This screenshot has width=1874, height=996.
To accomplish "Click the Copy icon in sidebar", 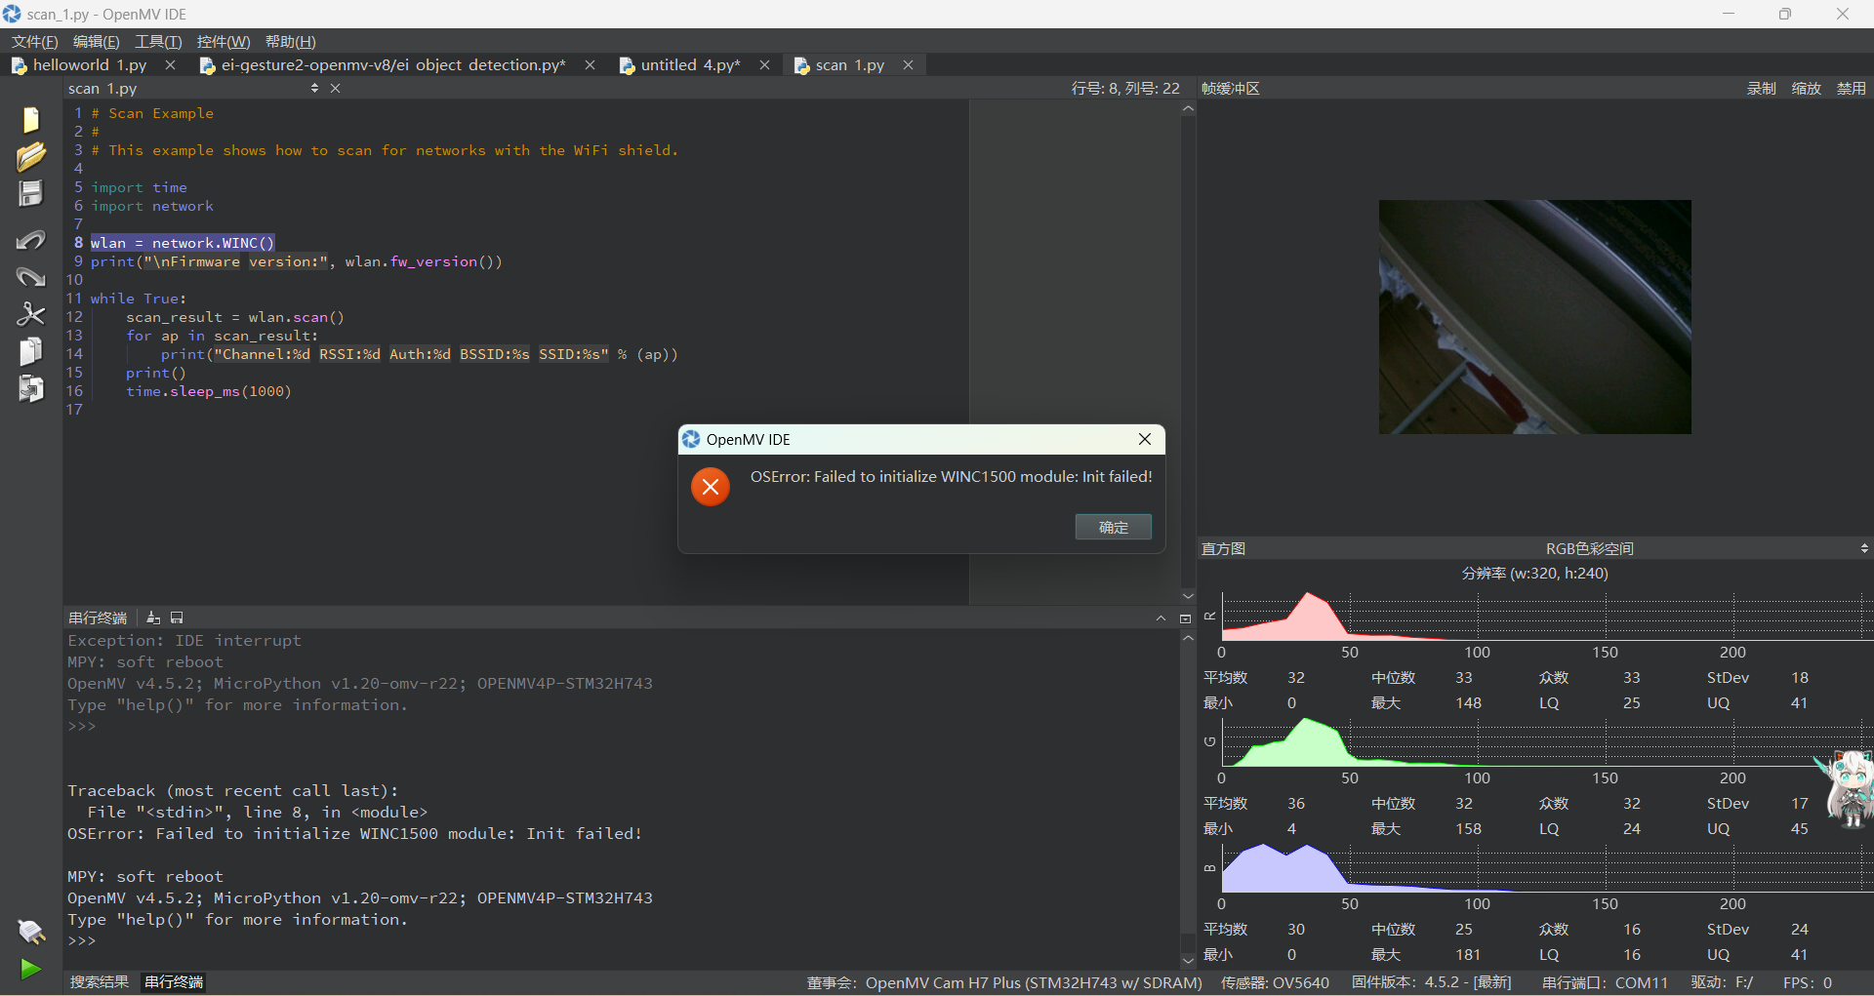I will click(30, 351).
